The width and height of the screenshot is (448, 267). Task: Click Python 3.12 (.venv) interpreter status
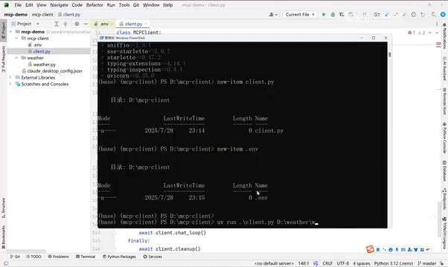pyautogui.click(x=394, y=263)
